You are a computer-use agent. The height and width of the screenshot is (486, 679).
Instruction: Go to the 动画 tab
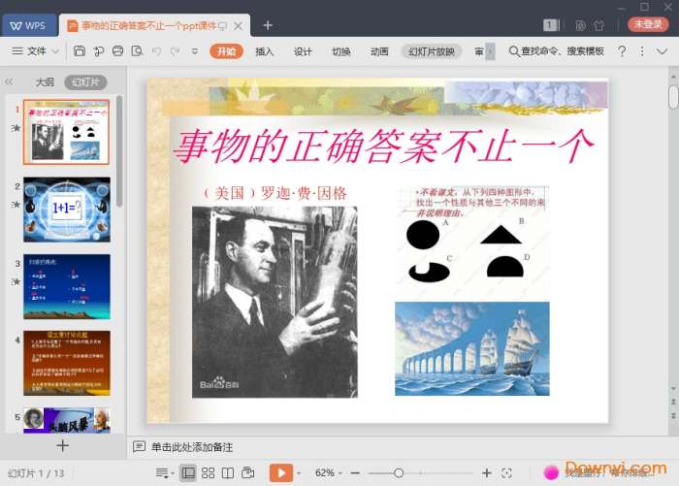coord(379,51)
